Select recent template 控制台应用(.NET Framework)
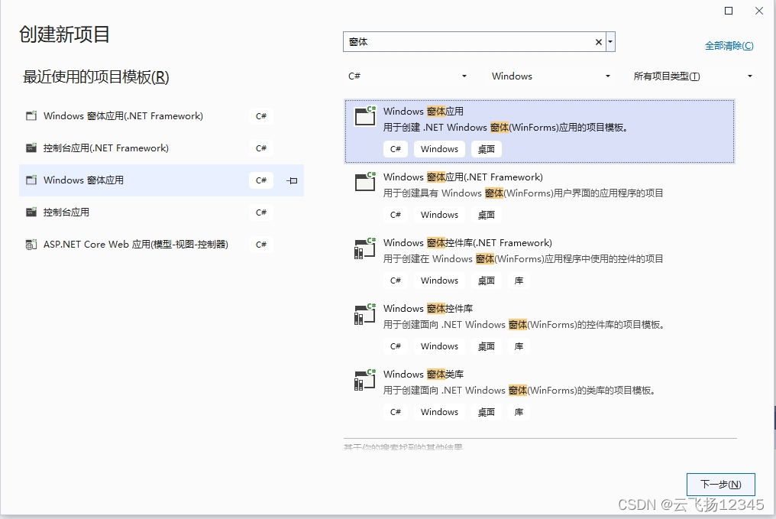 (x=161, y=148)
